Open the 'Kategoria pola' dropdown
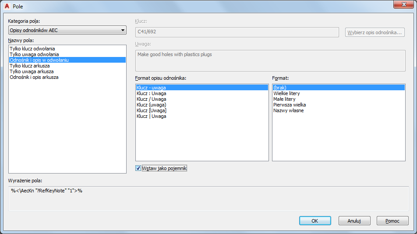Viewport: 417px width, 234px height. (x=67, y=30)
